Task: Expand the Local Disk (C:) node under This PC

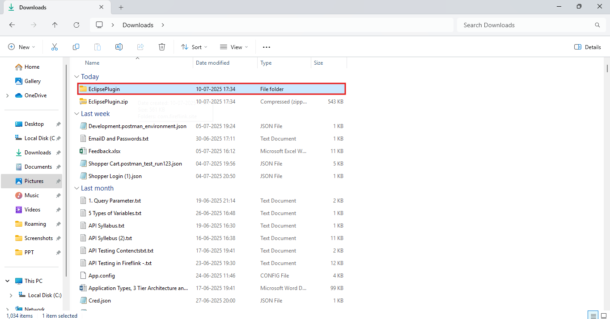Action: click(x=11, y=295)
